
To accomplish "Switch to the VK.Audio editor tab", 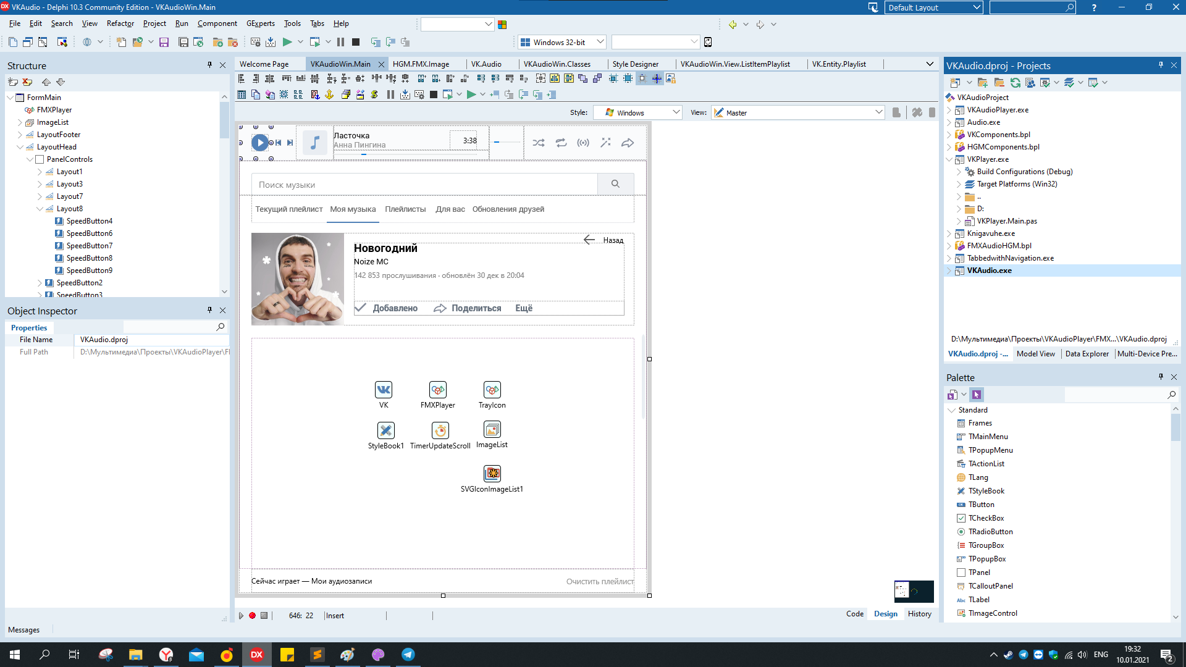I will point(486,64).
